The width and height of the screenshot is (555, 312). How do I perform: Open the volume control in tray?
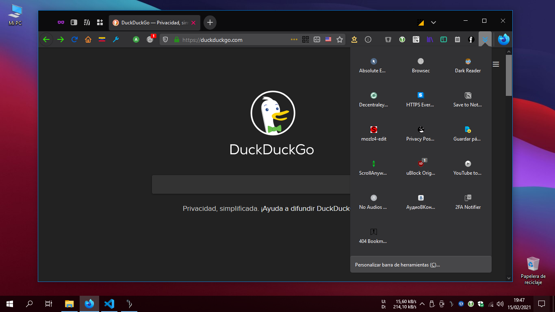point(500,303)
